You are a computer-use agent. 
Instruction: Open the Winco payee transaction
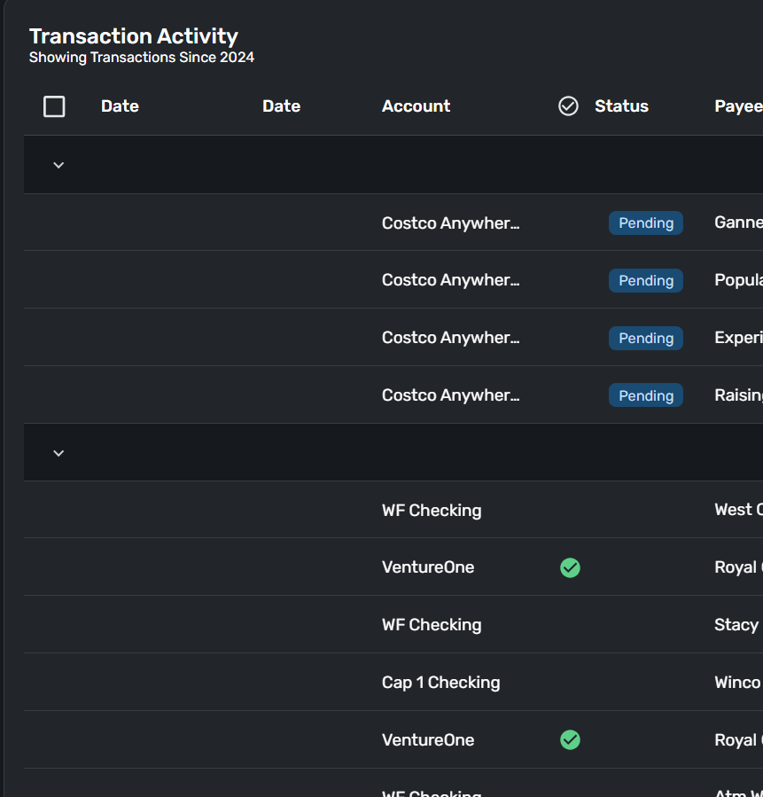[x=737, y=683]
